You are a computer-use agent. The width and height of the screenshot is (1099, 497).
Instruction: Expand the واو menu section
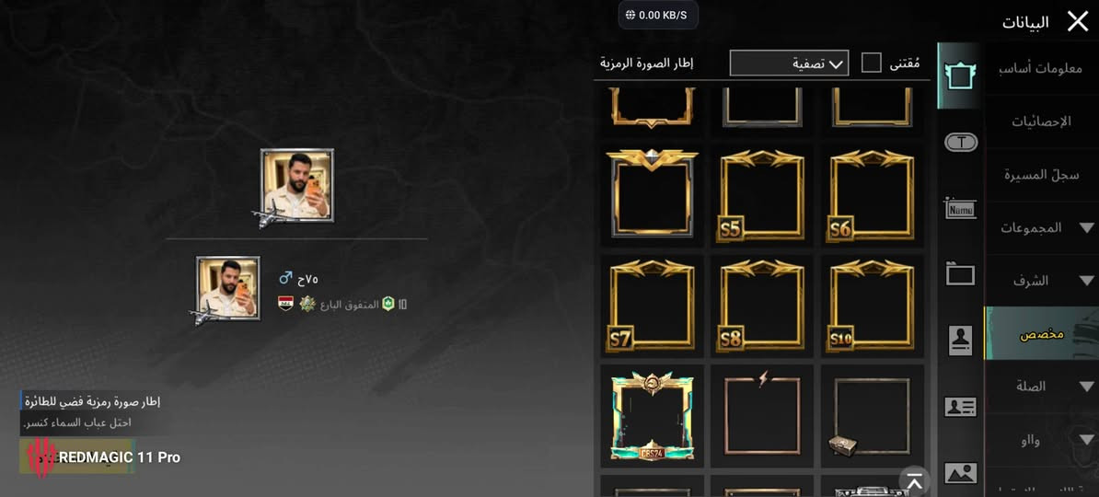(1042, 440)
